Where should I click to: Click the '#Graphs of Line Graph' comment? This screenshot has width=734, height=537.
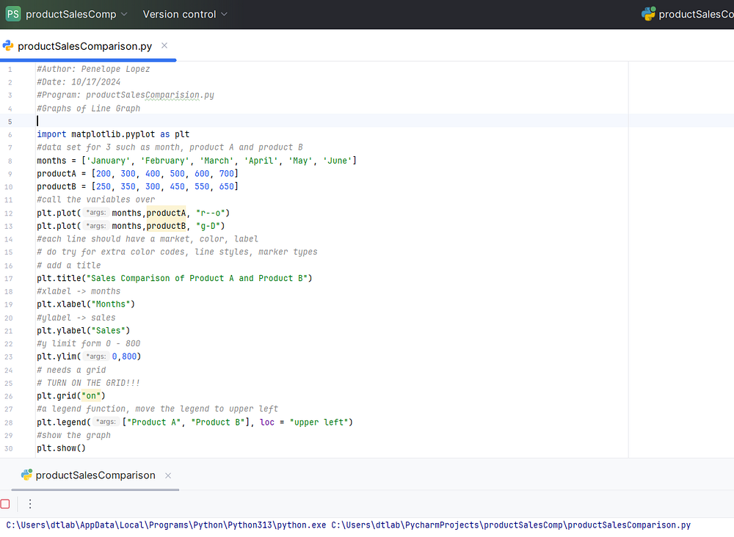[89, 109]
